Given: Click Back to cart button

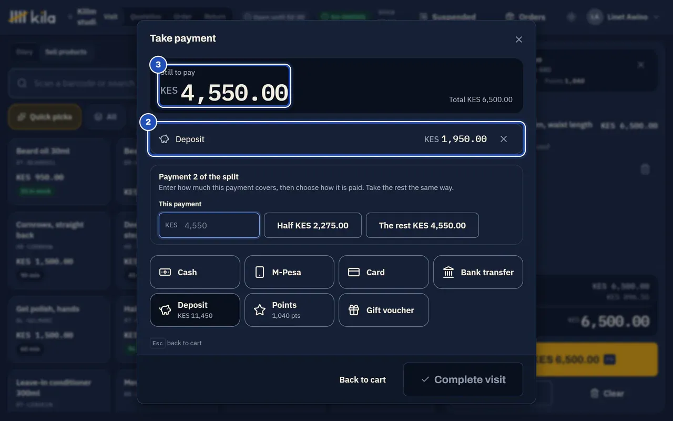Looking at the screenshot, I should (x=363, y=379).
